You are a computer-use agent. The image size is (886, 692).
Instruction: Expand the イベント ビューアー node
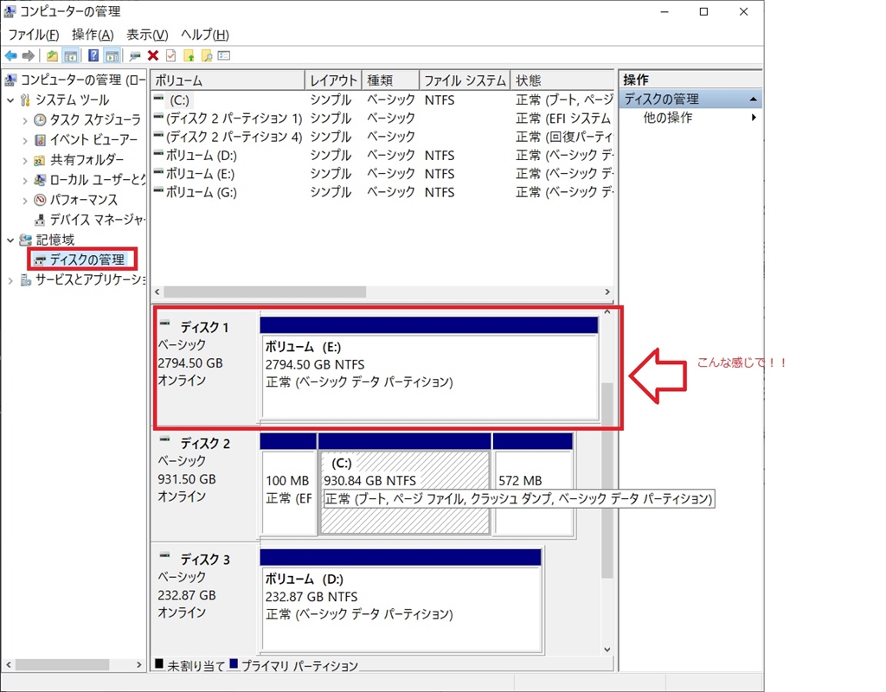[25, 140]
